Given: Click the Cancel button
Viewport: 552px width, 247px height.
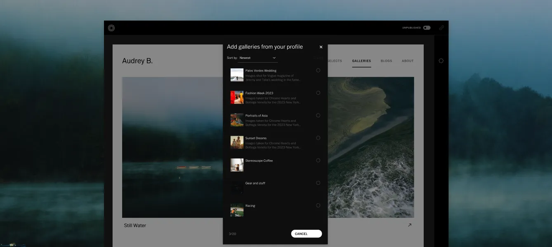Looking at the screenshot, I should (307, 234).
